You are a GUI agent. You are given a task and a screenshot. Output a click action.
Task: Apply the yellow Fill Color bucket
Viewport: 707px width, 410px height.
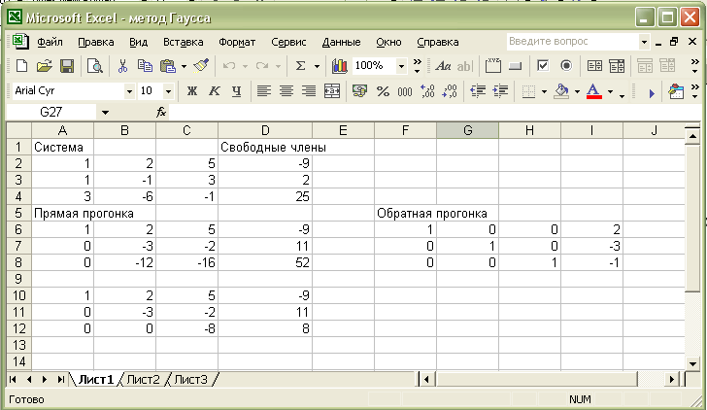point(561,91)
